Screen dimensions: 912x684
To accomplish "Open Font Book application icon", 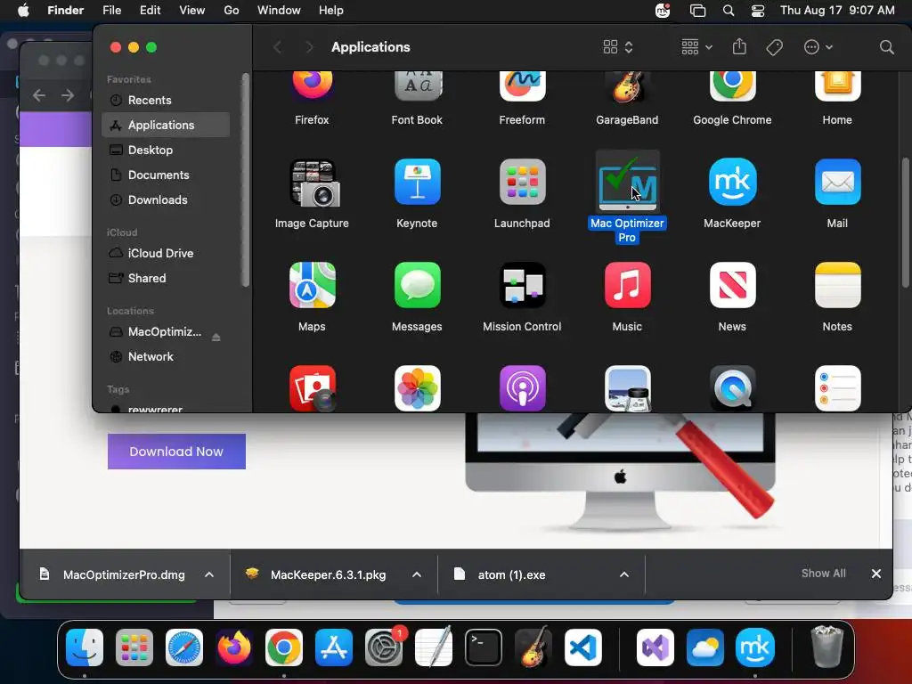I will click(417, 87).
